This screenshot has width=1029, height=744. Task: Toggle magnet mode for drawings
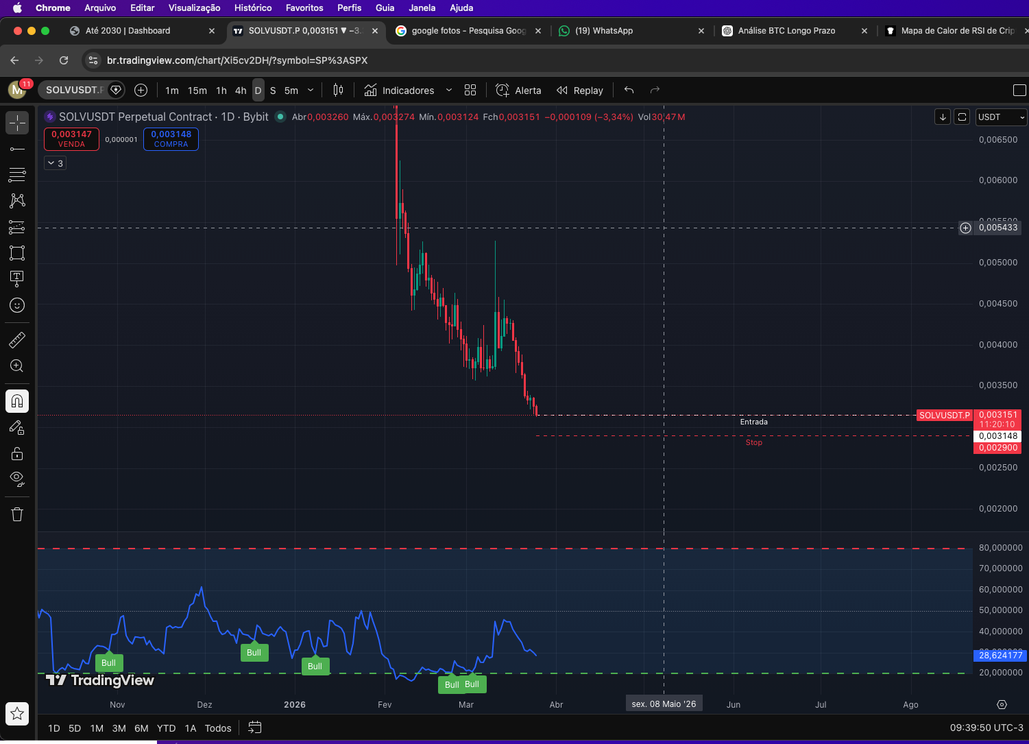click(17, 401)
